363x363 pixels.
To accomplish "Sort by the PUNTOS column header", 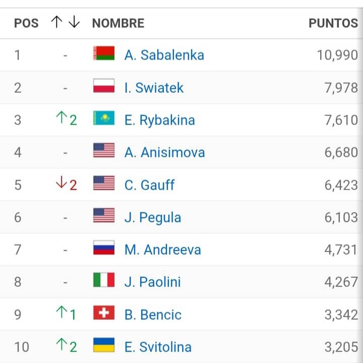I will pos(333,23).
